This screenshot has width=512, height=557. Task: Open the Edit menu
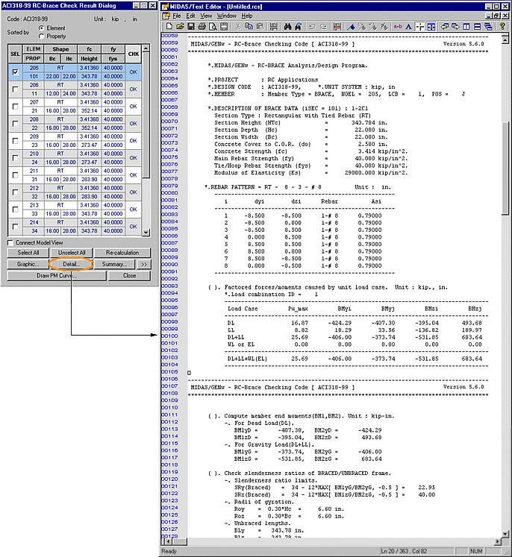coord(190,16)
